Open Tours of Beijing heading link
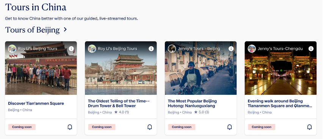Image resolution: width=323 pixels, height=139 pixels. pos(32,30)
